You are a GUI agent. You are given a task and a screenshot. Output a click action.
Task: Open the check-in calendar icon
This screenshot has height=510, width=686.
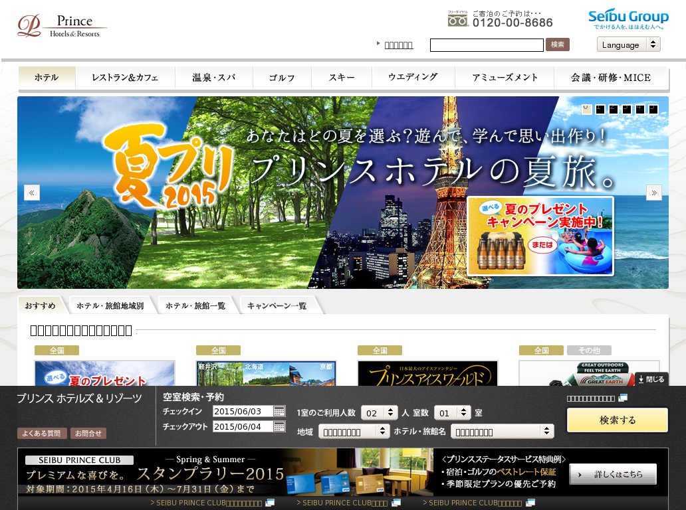click(x=279, y=411)
